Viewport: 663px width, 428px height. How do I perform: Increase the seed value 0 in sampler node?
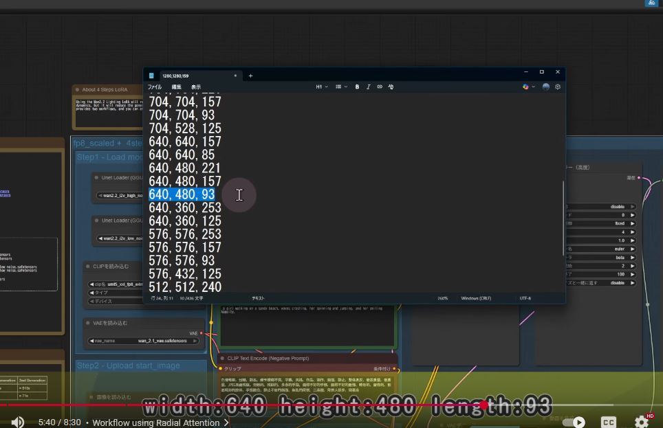633,215
